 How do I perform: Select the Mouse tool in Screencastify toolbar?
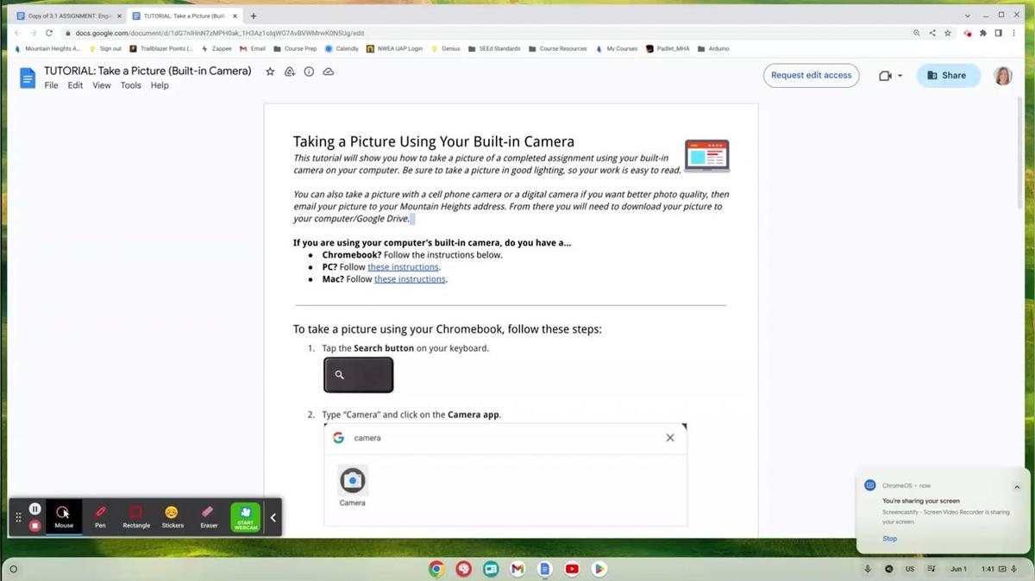pyautogui.click(x=64, y=516)
